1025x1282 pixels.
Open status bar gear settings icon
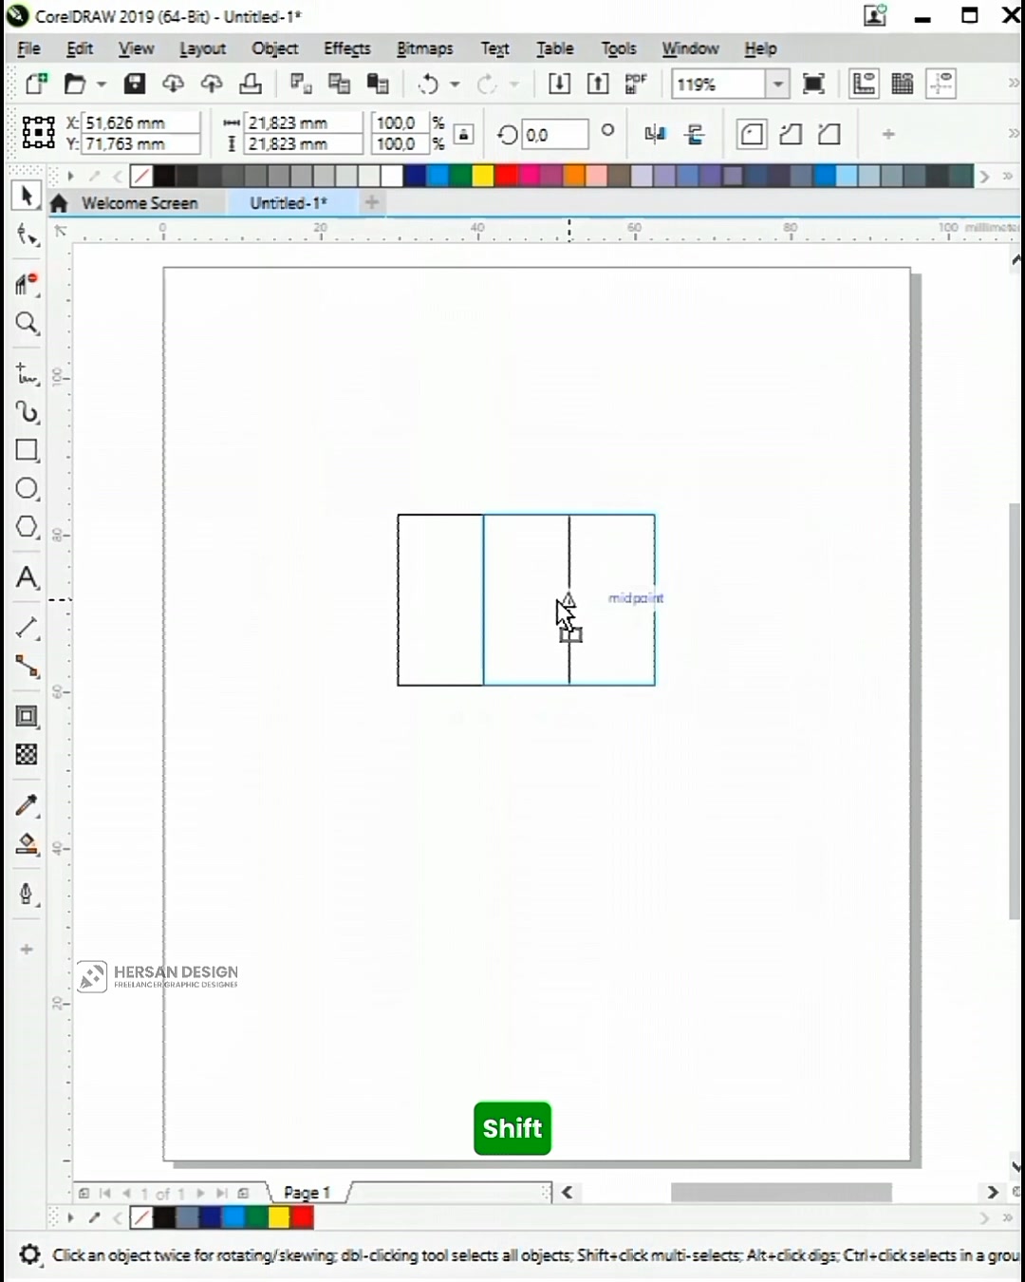pyautogui.click(x=29, y=1255)
